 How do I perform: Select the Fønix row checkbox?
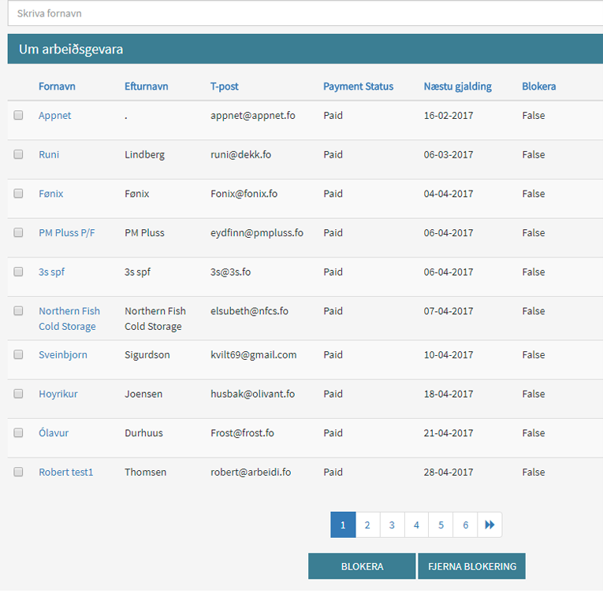(18, 193)
